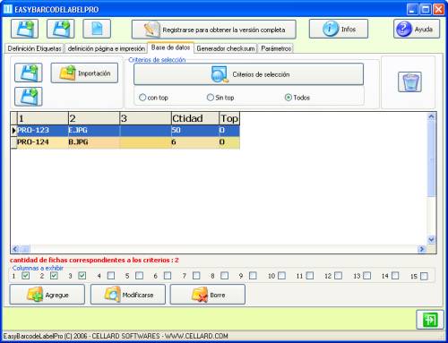The image size is (448, 343).
Task: Open the Infos button with the i icon
Action: pyautogui.click(x=339, y=29)
